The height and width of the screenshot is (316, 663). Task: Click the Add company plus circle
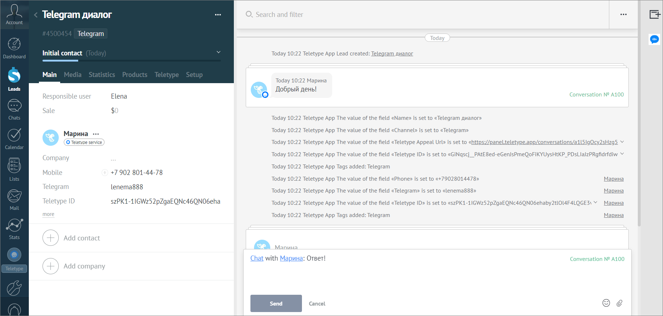(x=50, y=266)
